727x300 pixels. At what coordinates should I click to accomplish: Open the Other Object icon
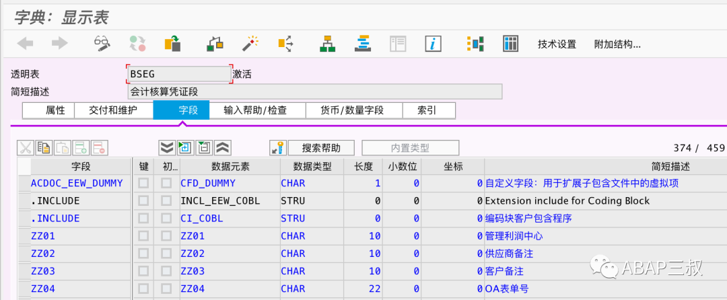[x=172, y=44]
